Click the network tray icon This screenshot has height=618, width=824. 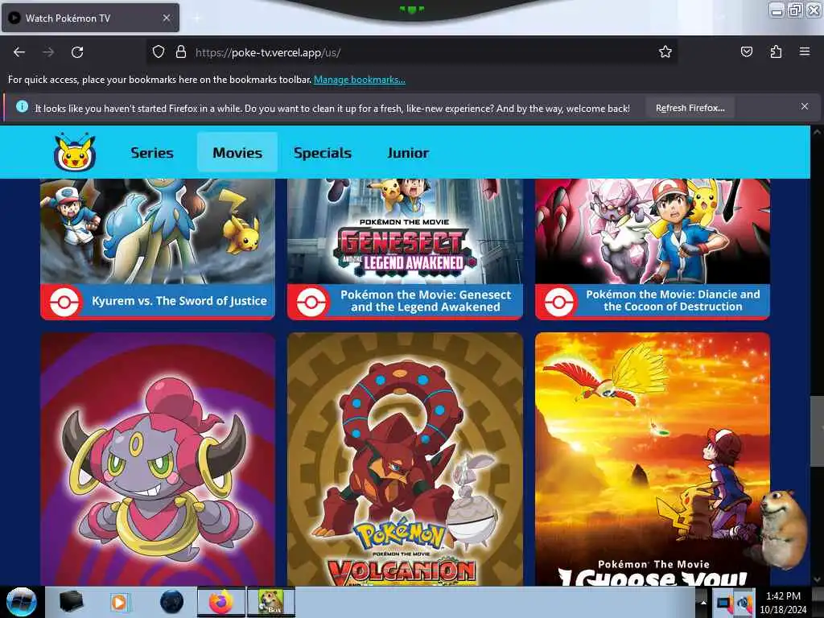click(x=724, y=603)
